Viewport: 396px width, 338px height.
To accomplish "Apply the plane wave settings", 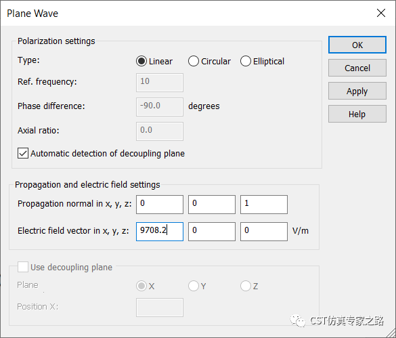I will coord(357,91).
